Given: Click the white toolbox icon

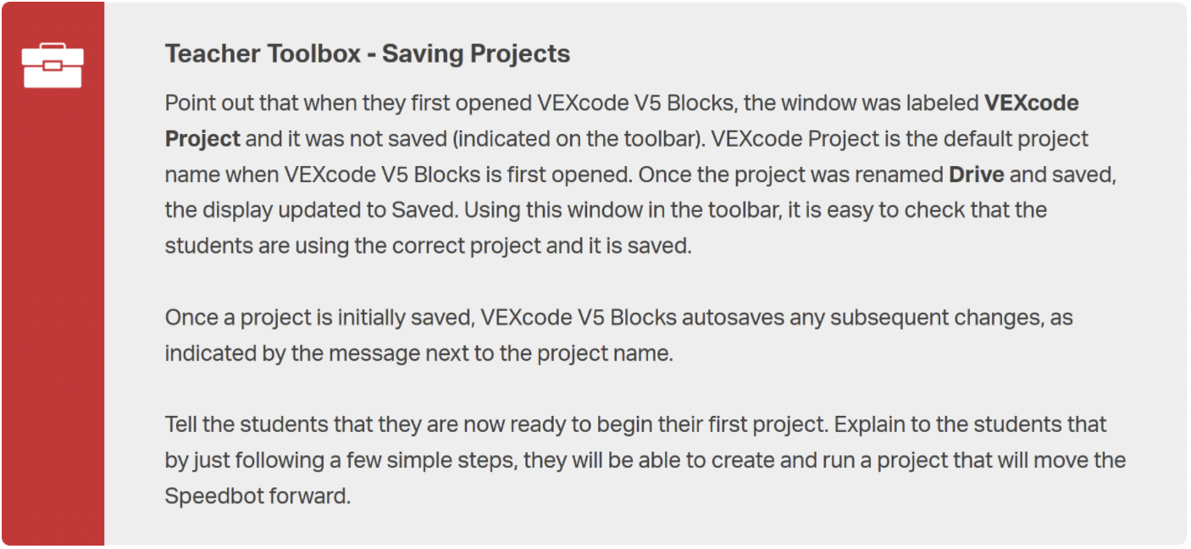Looking at the screenshot, I should click(x=53, y=67).
